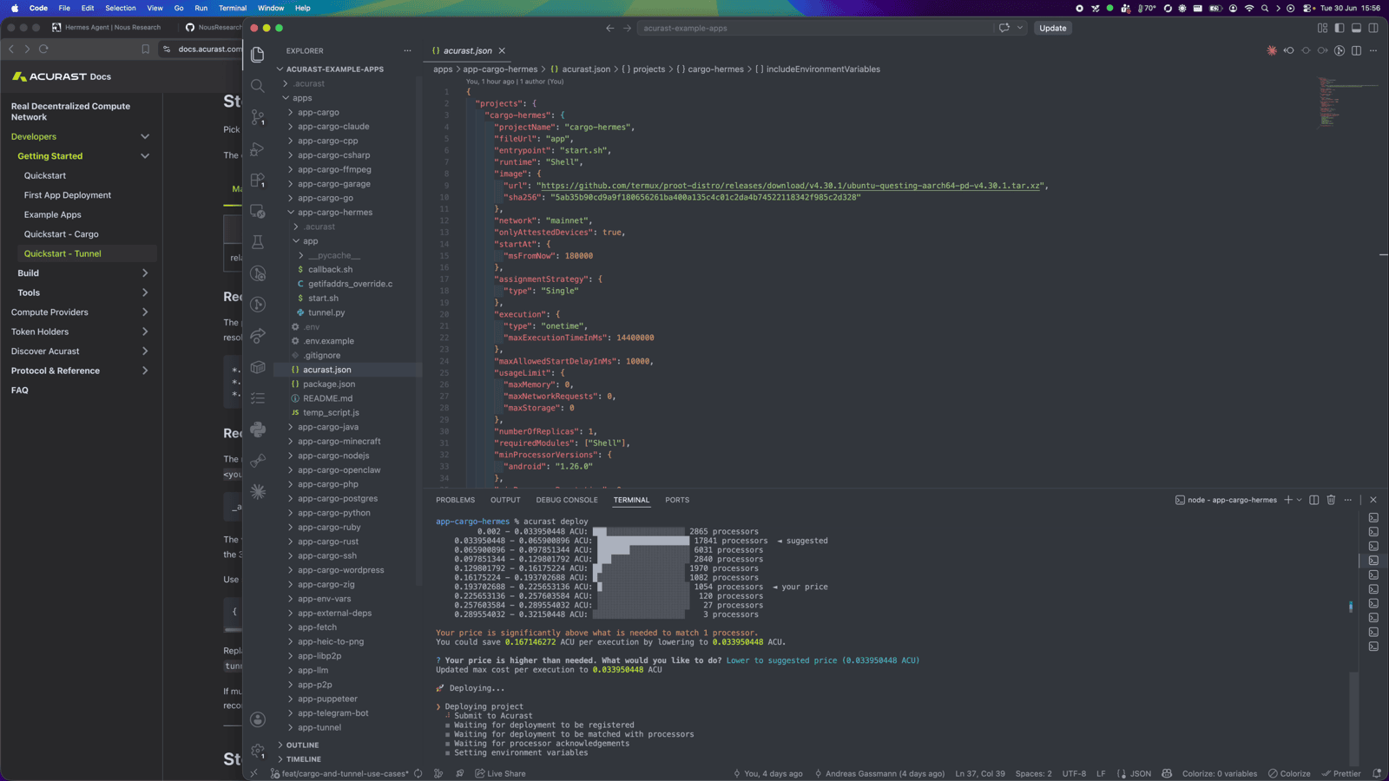1389x781 pixels.
Task: Open the new terminal profile dropdown arrow
Action: tap(1300, 500)
